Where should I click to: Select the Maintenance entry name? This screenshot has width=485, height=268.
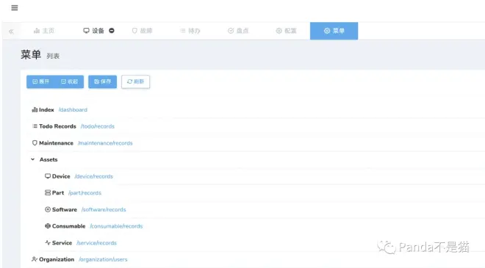pyautogui.click(x=56, y=142)
